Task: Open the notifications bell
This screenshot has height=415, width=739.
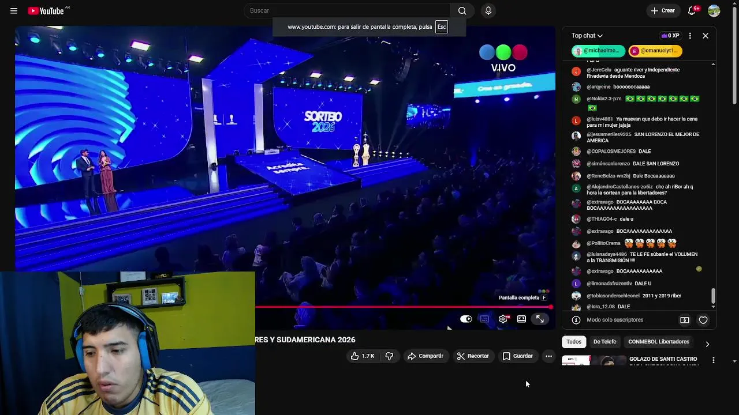Action: 692,10
